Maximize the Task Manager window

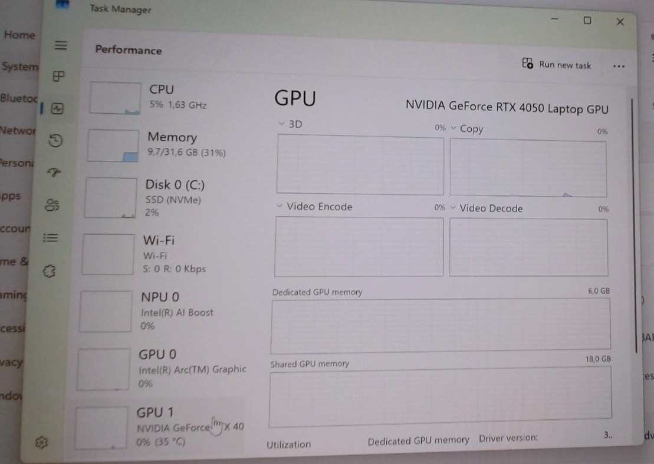(x=587, y=20)
